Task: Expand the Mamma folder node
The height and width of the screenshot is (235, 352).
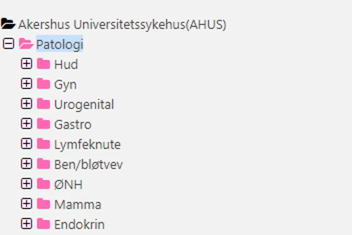Action: tap(26, 204)
